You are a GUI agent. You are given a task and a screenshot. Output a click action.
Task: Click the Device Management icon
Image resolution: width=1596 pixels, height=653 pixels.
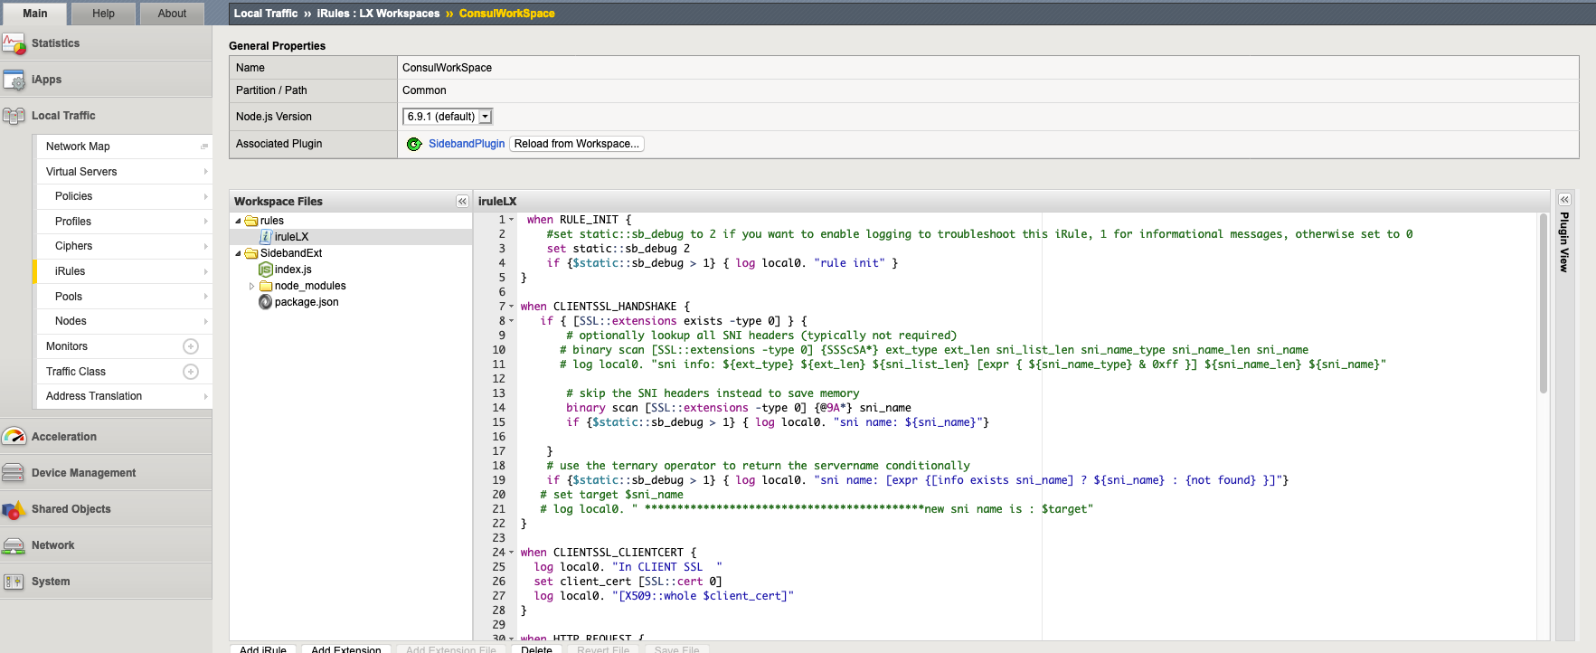tap(14, 473)
